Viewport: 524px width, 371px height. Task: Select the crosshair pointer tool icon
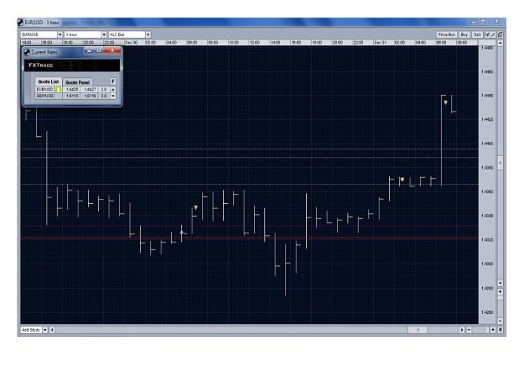tap(487, 34)
